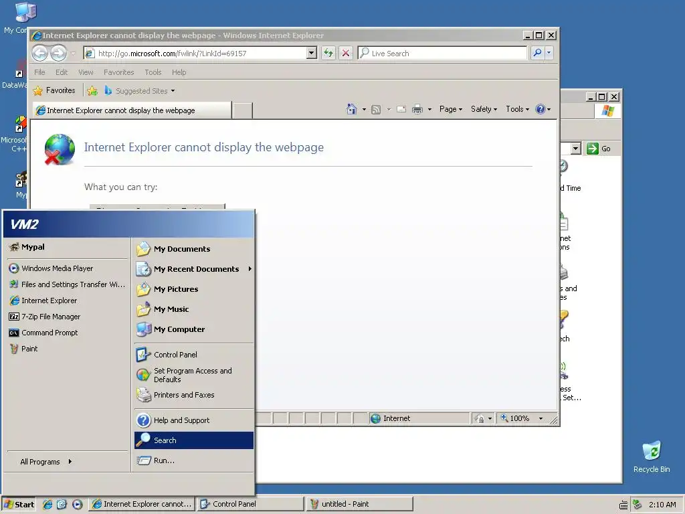This screenshot has height=514, width=685.
Task: Open the Tools menu in menu bar
Action: coord(153,72)
